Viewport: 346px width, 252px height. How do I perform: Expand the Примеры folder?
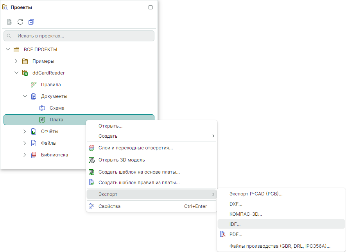click(16, 61)
